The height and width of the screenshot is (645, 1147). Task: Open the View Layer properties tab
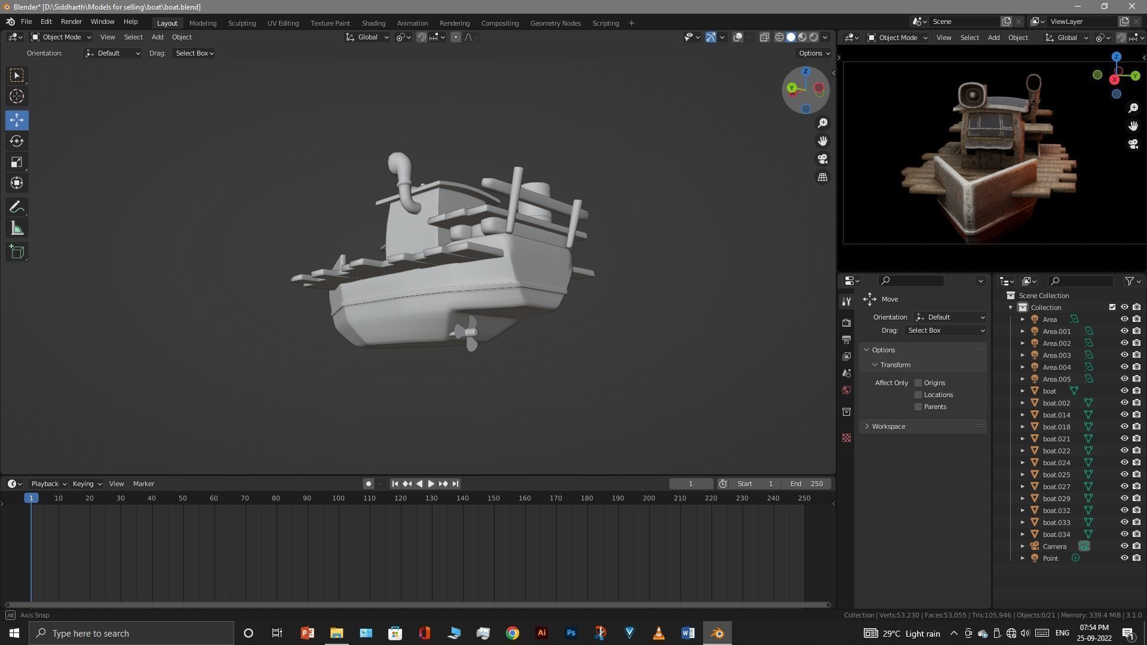(x=846, y=357)
